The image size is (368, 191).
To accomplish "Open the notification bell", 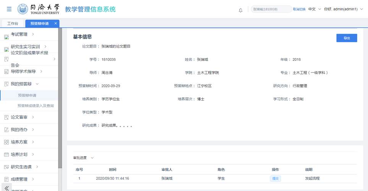I will click(x=240, y=10).
